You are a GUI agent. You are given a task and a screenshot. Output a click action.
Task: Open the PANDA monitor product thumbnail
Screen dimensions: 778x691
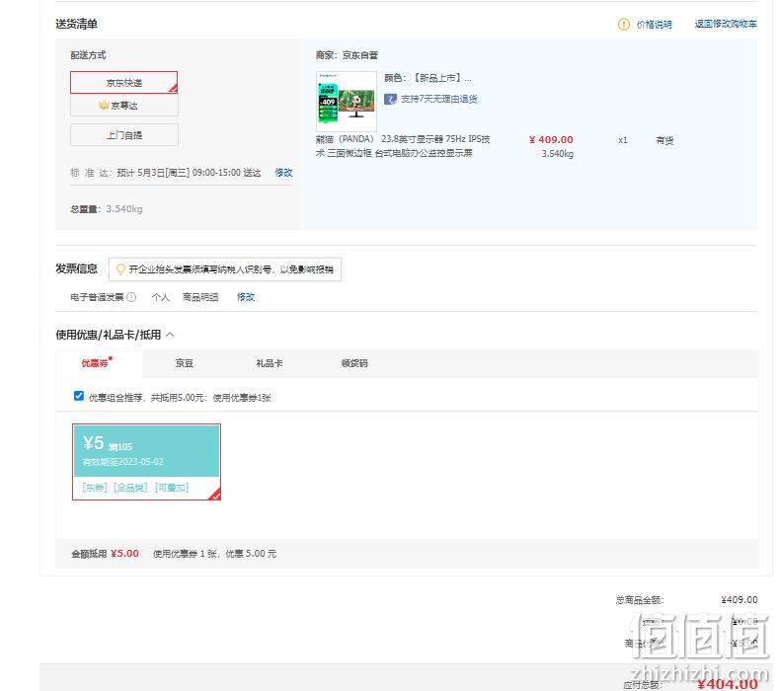coord(347,102)
